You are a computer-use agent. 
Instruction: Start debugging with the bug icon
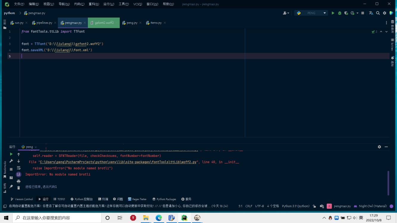pyautogui.click(x=340, y=13)
